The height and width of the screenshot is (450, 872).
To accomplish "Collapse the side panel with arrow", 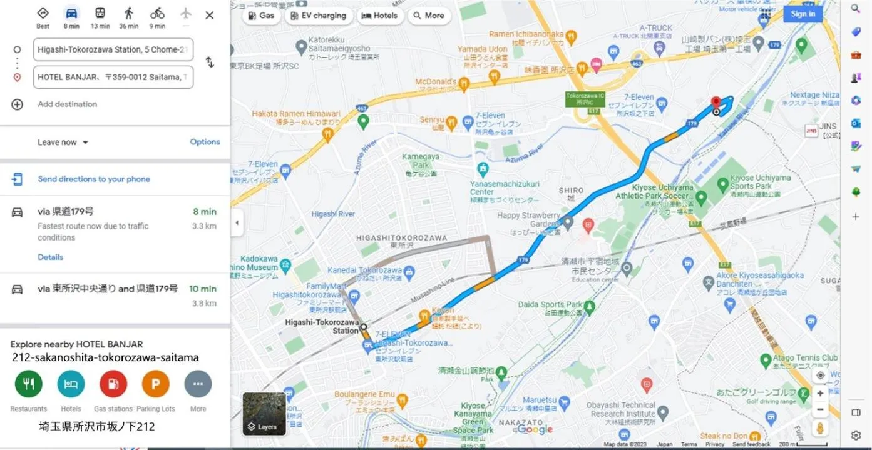I will pyautogui.click(x=237, y=223).
